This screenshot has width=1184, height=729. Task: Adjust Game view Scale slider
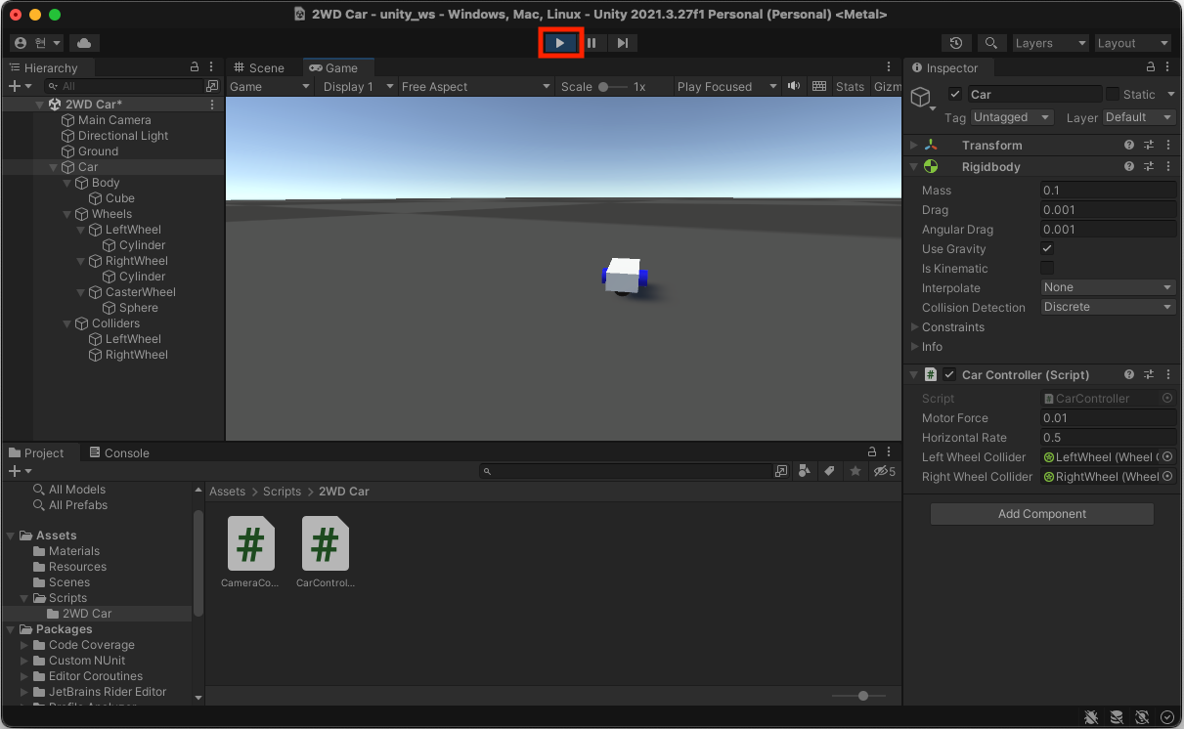pyautogui.click(x=612, y=86)
